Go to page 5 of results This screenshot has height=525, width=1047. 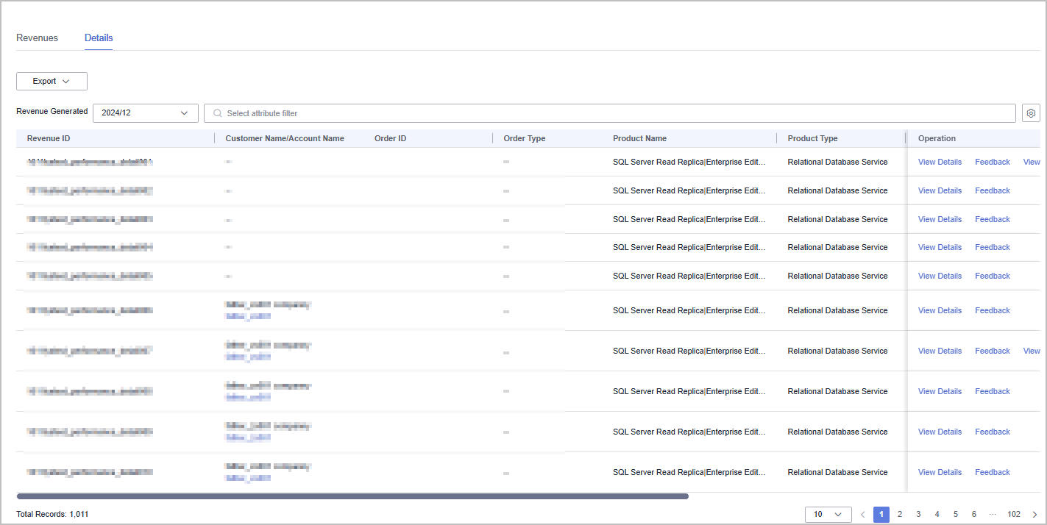point(956,515)
